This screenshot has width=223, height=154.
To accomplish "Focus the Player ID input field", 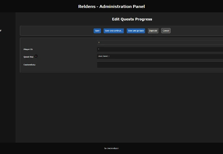I will click(160, 49).
